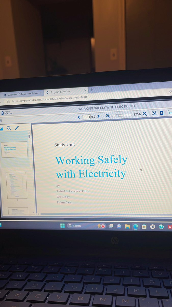
Task: Toggle fullscreen view icon
Action: tap(154, 113)
